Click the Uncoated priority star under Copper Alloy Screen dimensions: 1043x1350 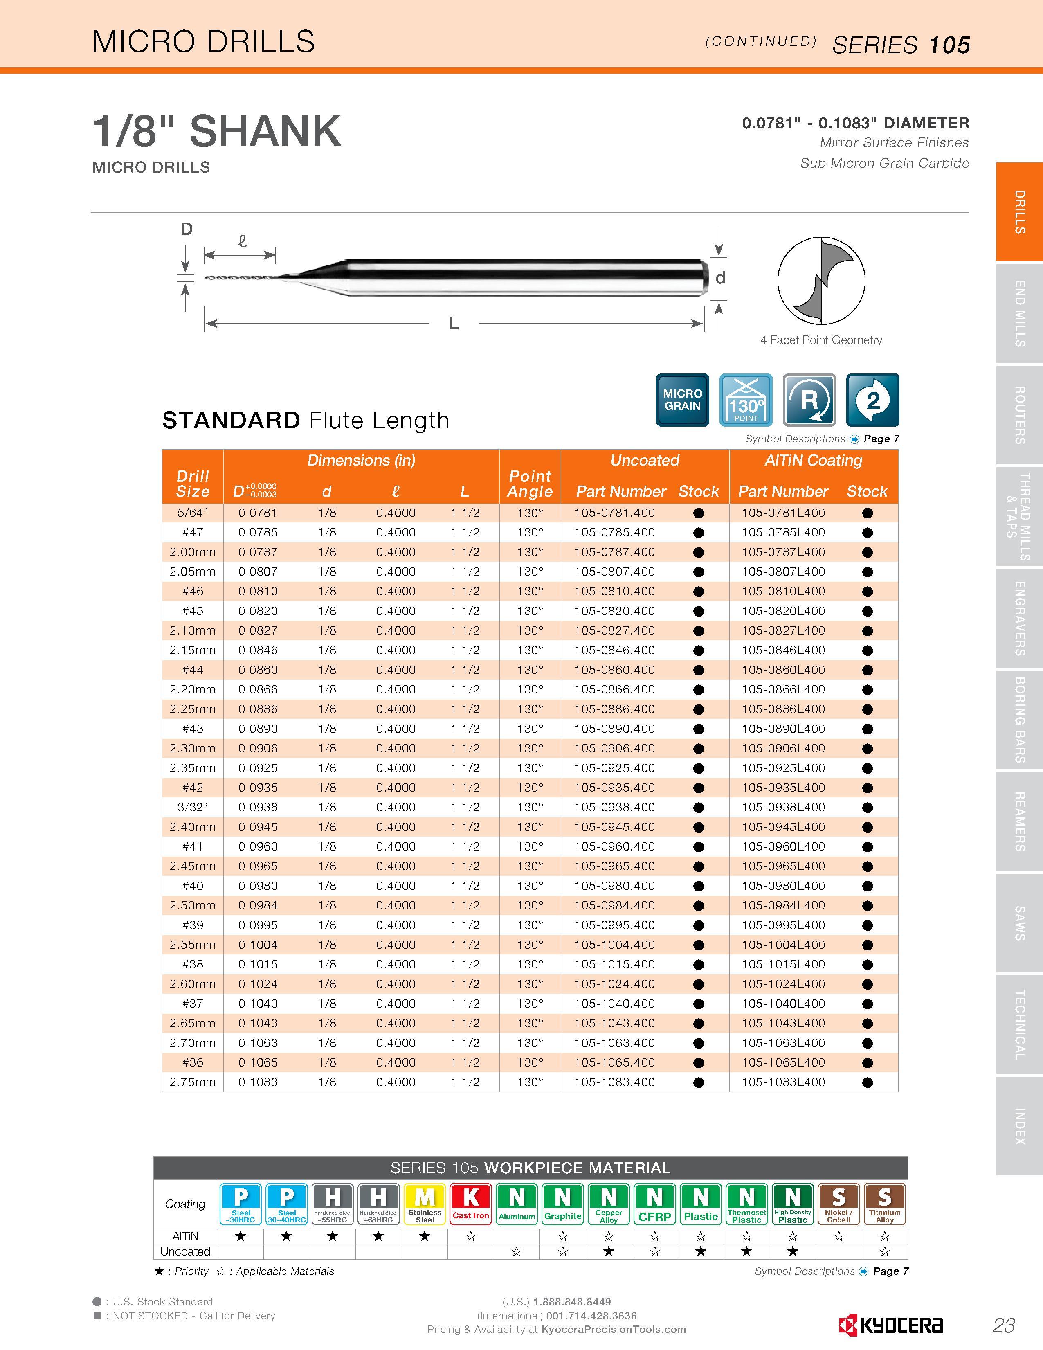click(x=609, y=1252)
